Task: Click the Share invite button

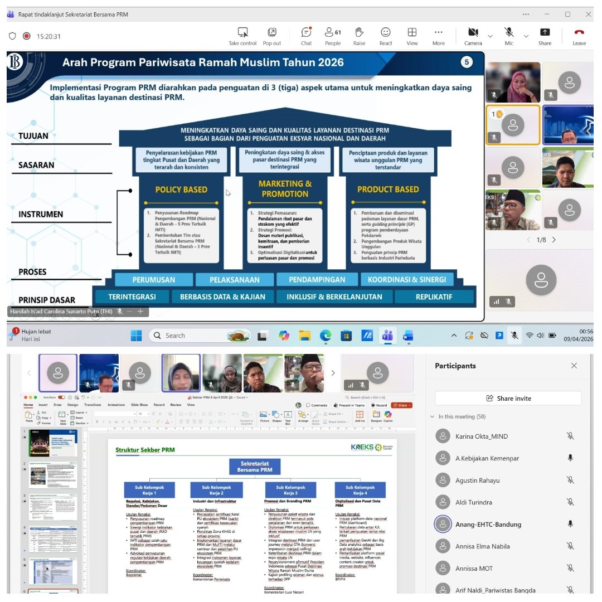Action: (508, 398)
